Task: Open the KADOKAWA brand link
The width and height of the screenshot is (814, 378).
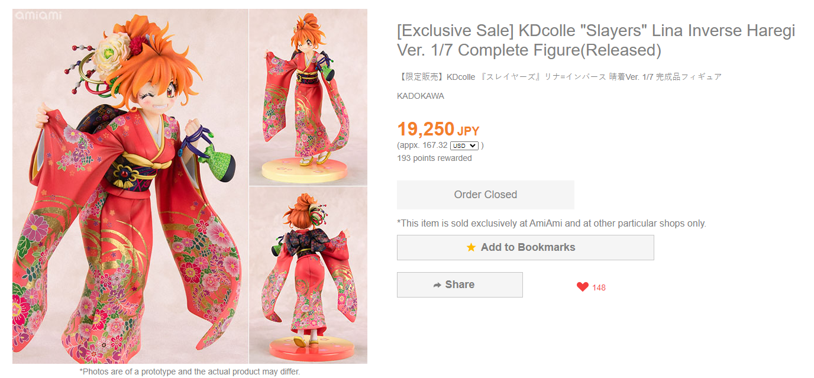Action: tap(421, 96)
